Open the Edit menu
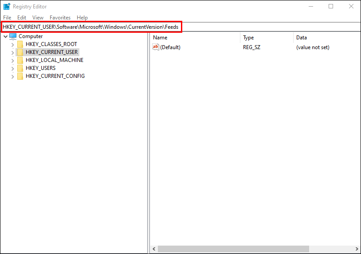361x254 pixels. (22, 18)
